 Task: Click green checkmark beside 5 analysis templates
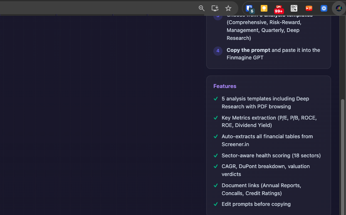click(216, 99)
